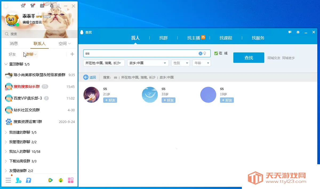Screen dimensions: 320x189
Task: Clear the sis search text with X icon
Action: [200, 53]
